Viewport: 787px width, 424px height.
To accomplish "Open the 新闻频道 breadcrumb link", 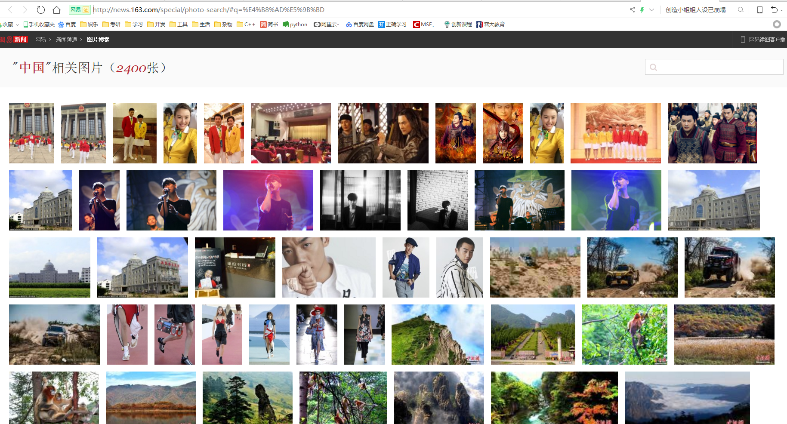I will coord(66,40).
